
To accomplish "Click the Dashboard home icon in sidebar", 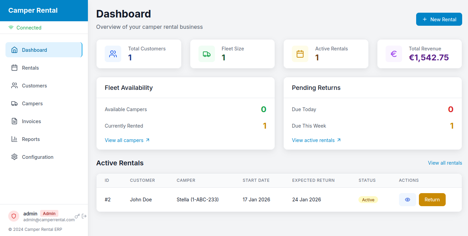I will click(x=14, y=50).
